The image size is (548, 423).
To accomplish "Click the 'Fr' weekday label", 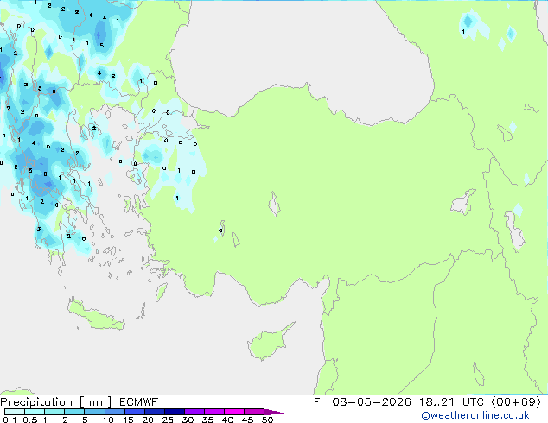I will (x=320, y=402).
